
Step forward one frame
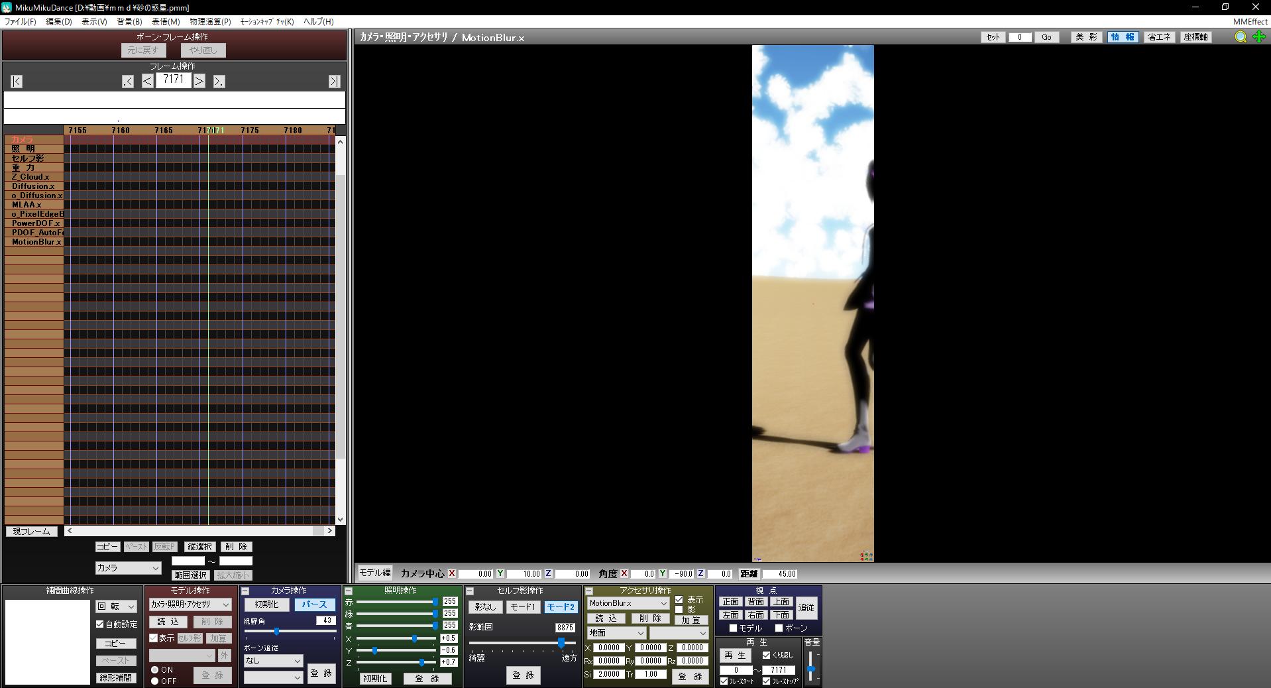pos(199,82)
